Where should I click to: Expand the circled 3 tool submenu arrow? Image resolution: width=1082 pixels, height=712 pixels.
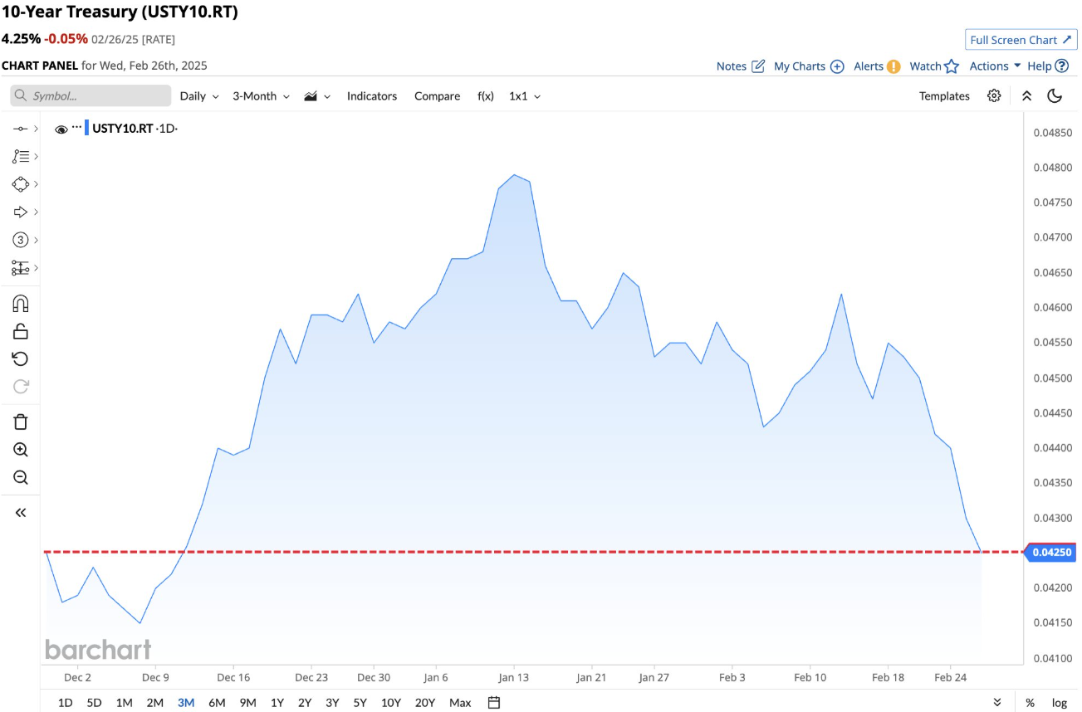pos(36,240)
